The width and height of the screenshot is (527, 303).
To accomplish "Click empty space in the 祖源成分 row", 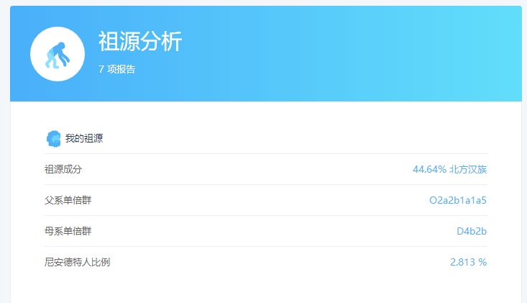I will [x=252, y=169].
